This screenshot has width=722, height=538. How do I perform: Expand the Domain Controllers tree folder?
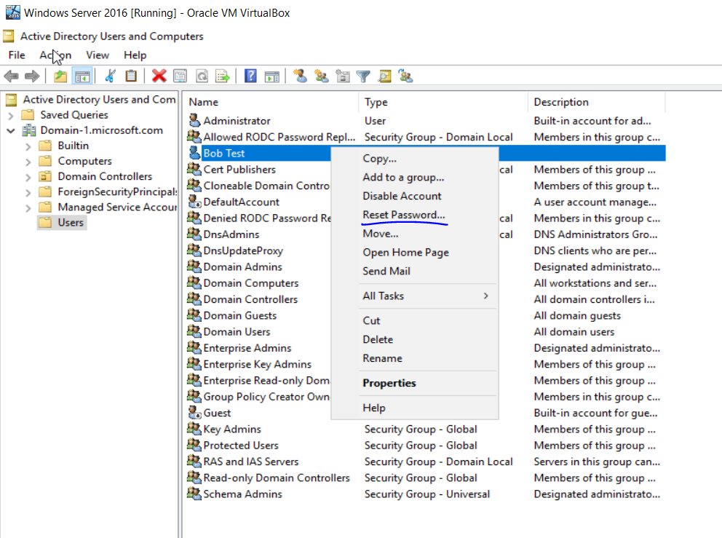tap(28, 178)
